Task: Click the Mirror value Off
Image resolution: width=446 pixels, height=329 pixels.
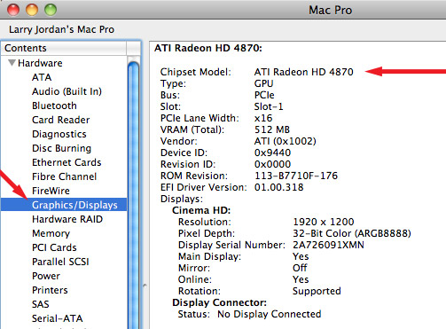Action: click(x=300, y=268)
